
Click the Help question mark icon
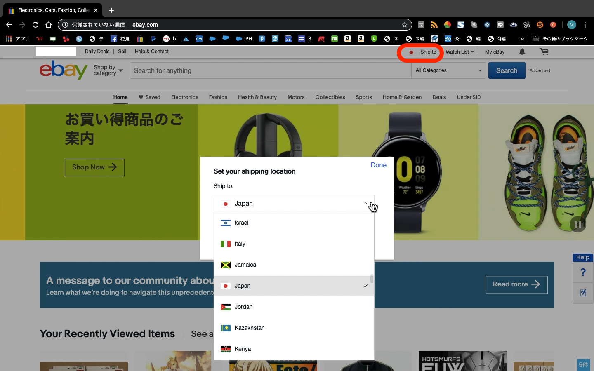click(583, 272)
